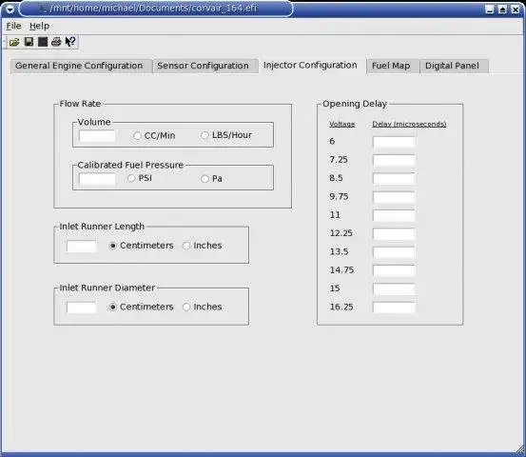Select CC/Min volume unit

[x=154, y=135]
